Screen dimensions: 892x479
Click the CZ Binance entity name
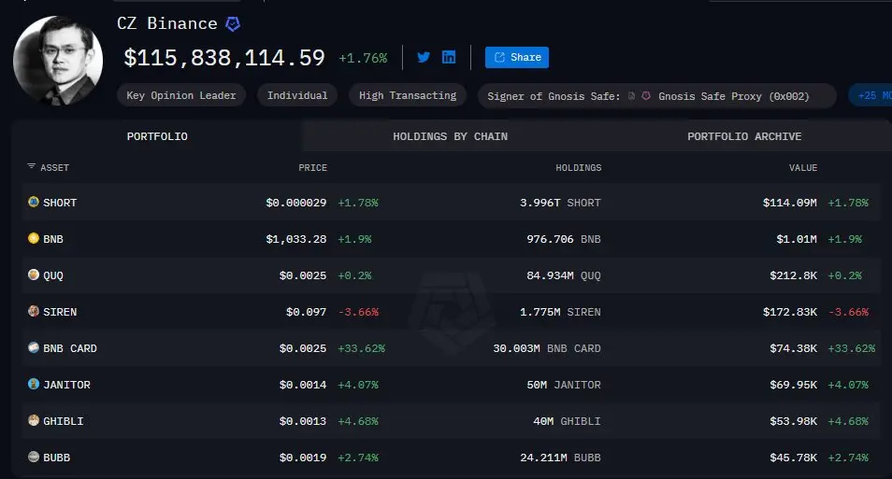[x=166, y=23]
